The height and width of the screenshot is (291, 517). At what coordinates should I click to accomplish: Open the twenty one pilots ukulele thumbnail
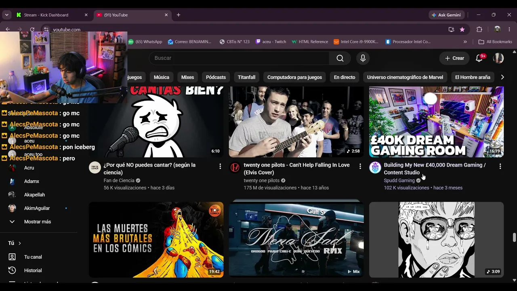point(296,122)
